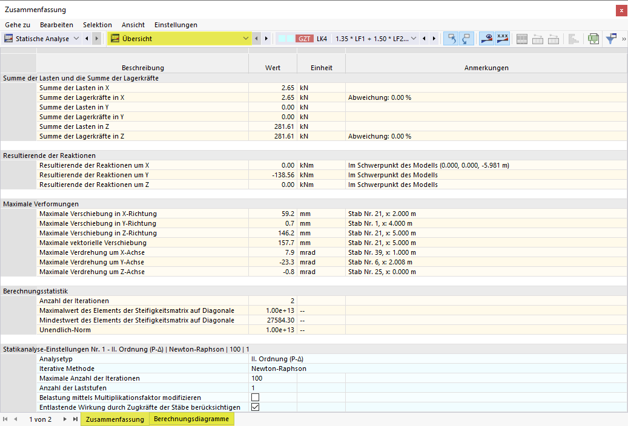Export table to Excel icon
Image resolution: width=628 pixels, height=426 pixels.
click(593, 39)
